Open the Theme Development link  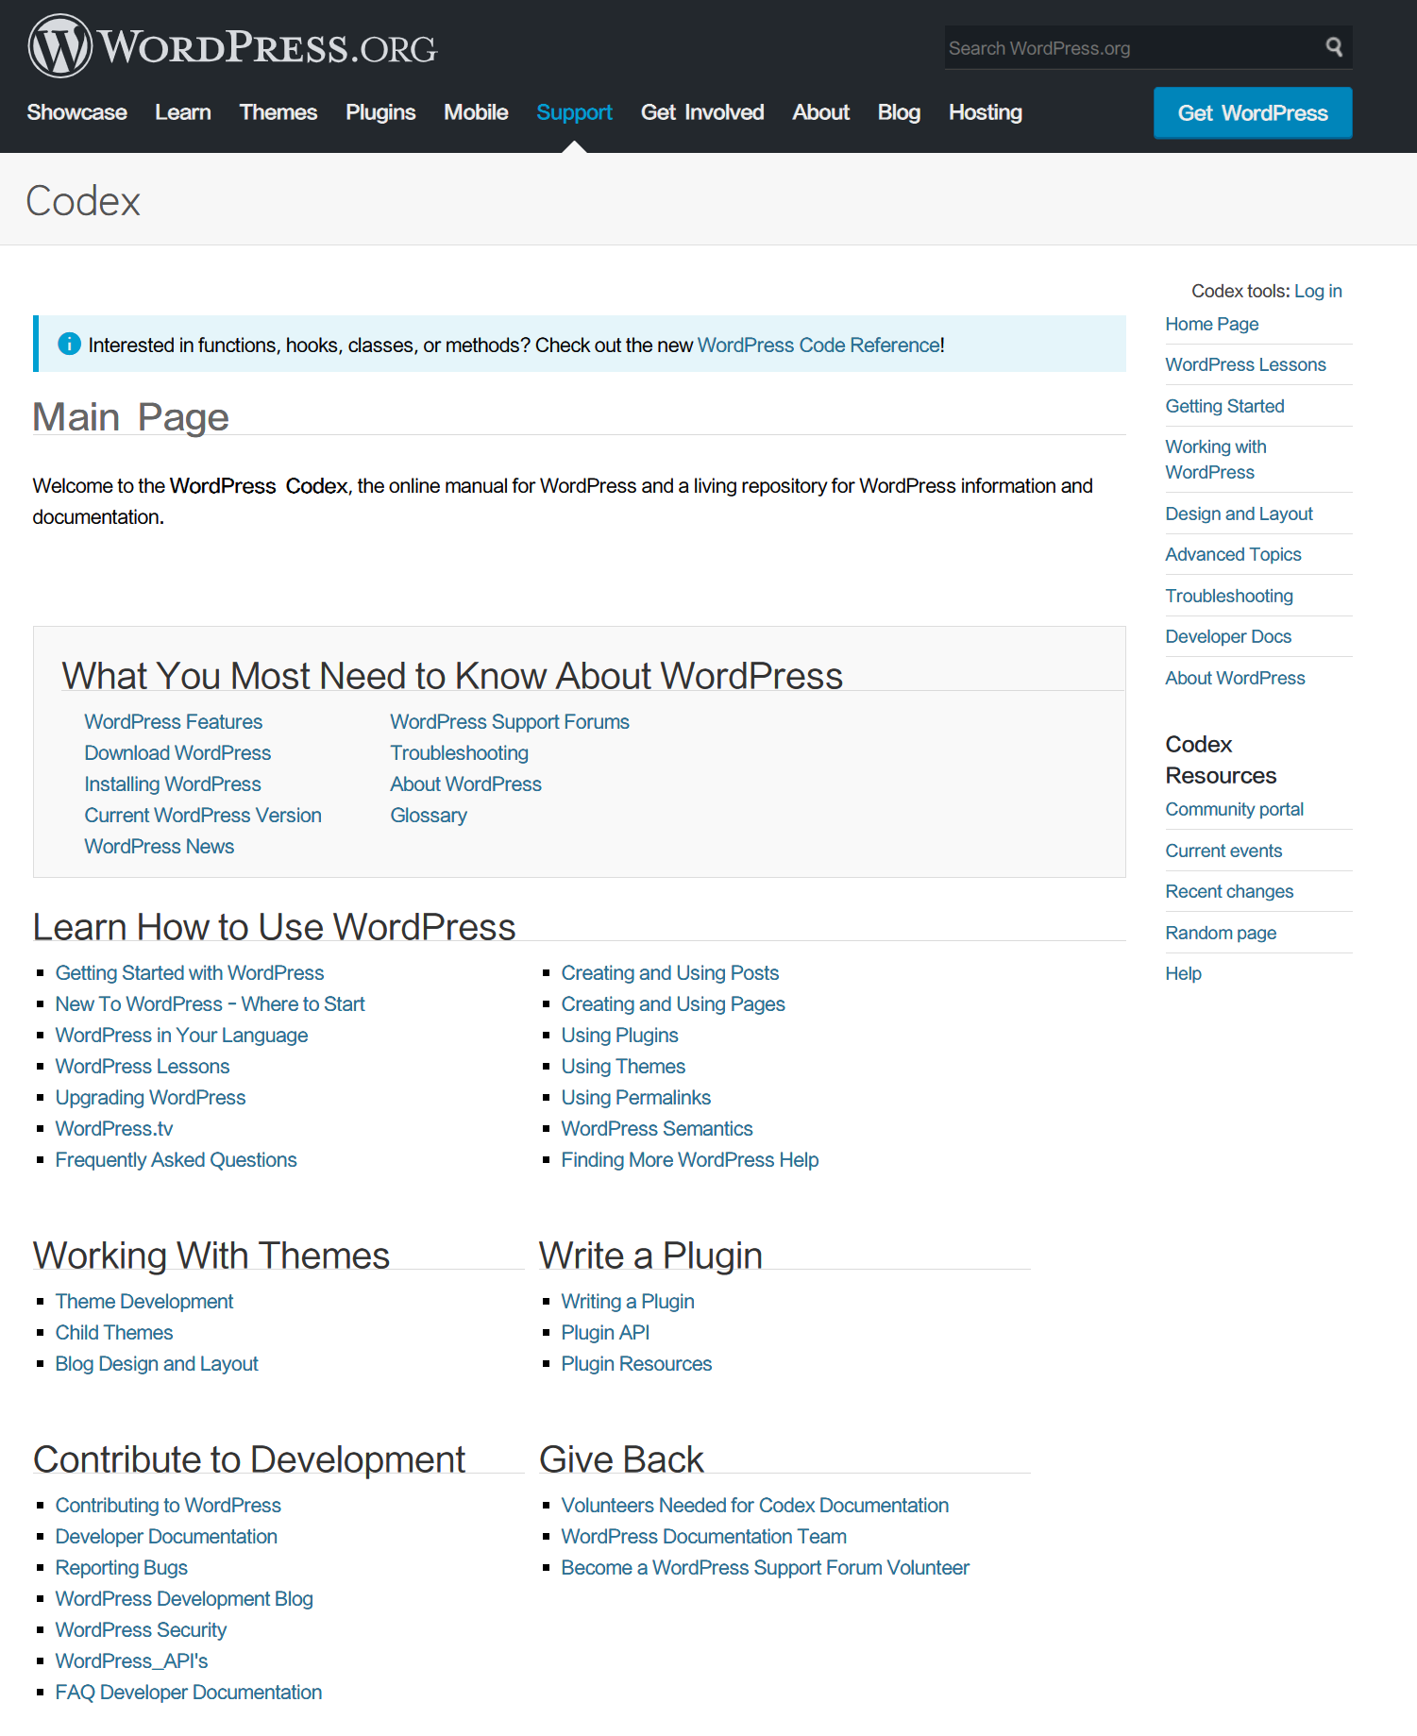pyautogui.click(x=144, y=1302)
